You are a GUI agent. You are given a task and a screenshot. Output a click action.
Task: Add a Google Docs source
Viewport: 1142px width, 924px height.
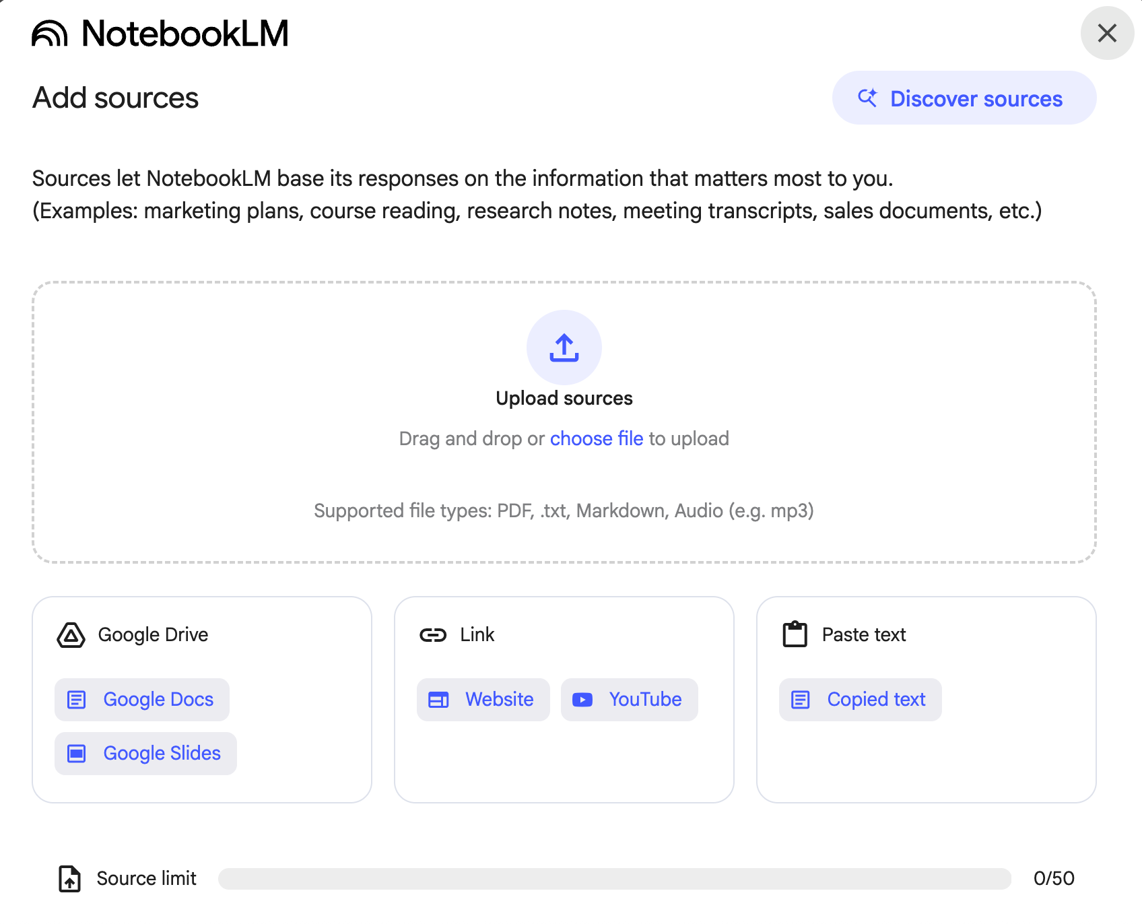[142, 699]
